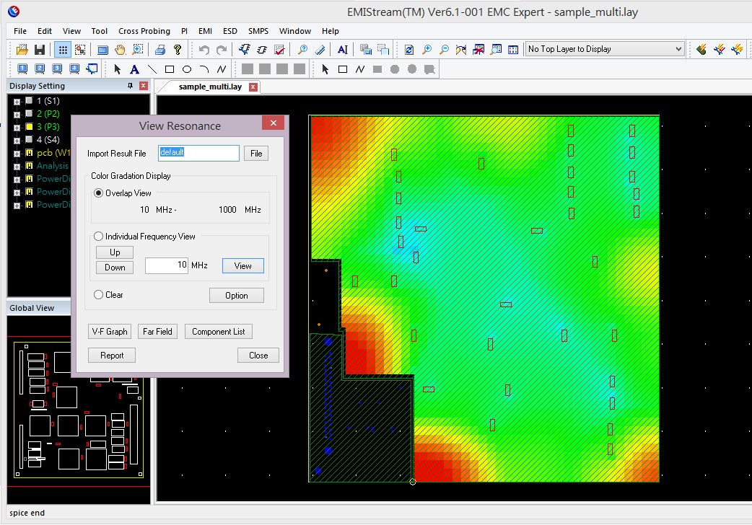Select the Overlap View radio button
The height and width of the screenshot is (525, 752).
coord(99,193)
